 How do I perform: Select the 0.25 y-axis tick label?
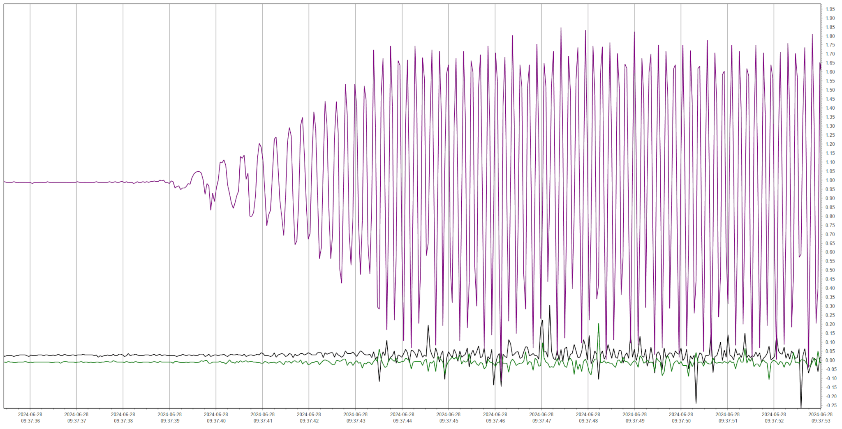pyautogui.click(x=830, y=315)
